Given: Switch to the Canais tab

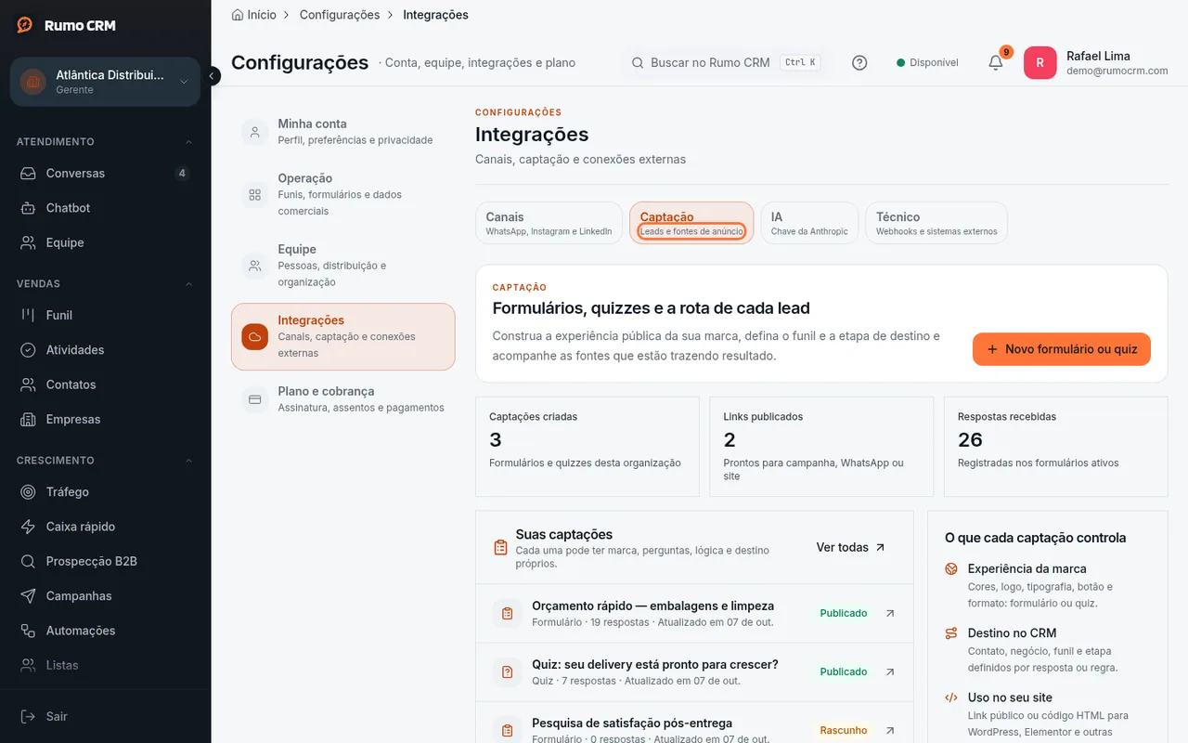Looking at the screenshot, I should click(549, 223).
